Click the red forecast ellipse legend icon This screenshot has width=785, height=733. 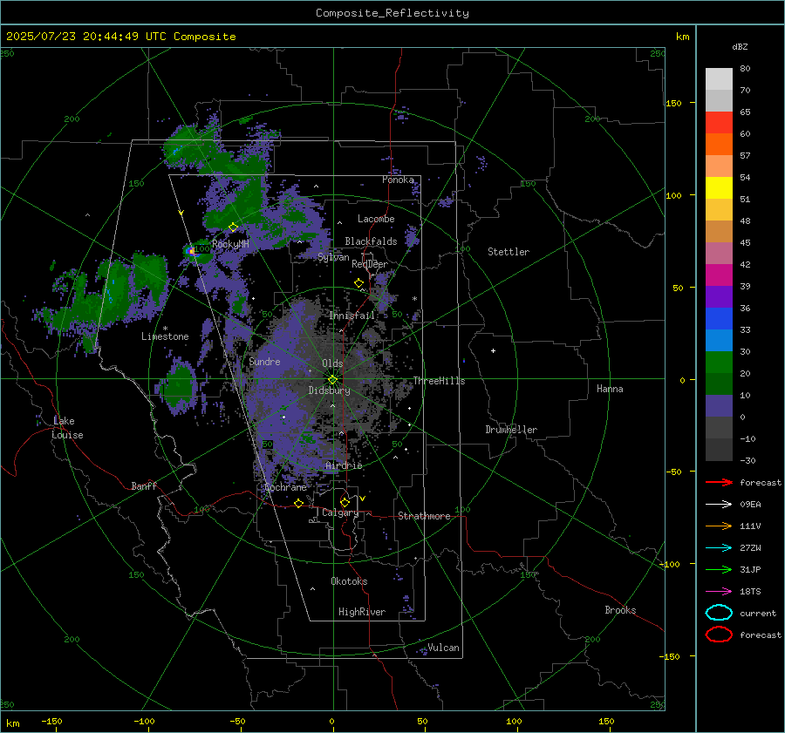coord(719,635)
